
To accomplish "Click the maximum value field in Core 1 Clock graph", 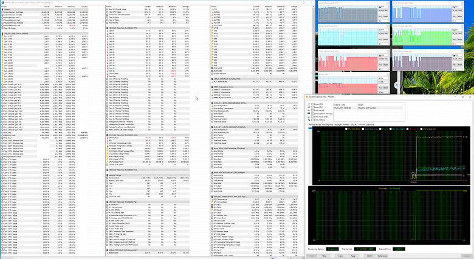I will point(458,7).
